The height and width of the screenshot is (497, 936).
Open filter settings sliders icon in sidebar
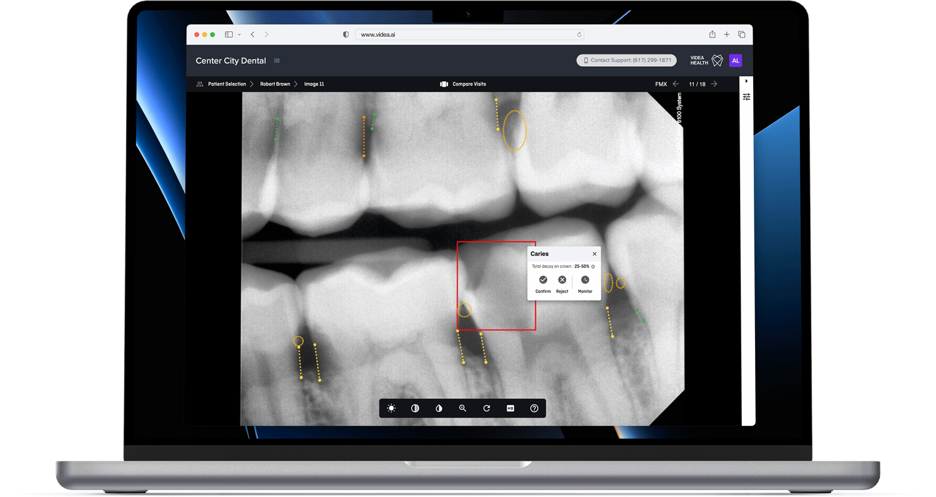tap(746, 97)
